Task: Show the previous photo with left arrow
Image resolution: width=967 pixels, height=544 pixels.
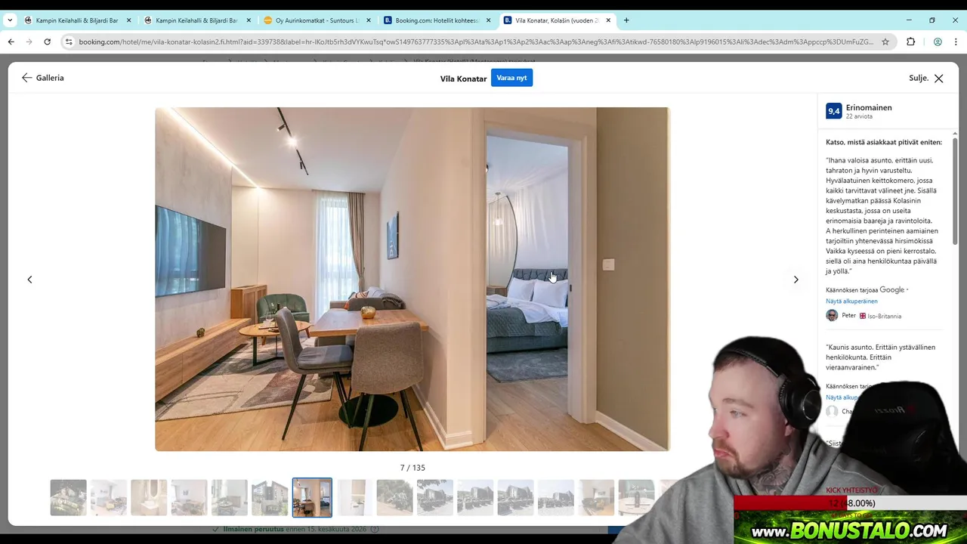Action: [x=29, y=280]
